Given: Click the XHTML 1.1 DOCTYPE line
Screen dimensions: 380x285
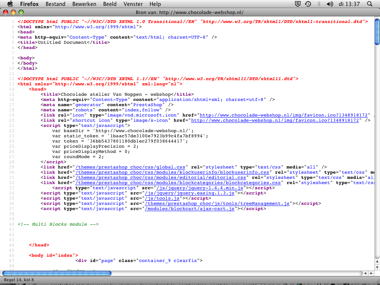Looking at the screenshot, I should click(x=158, y=79).
